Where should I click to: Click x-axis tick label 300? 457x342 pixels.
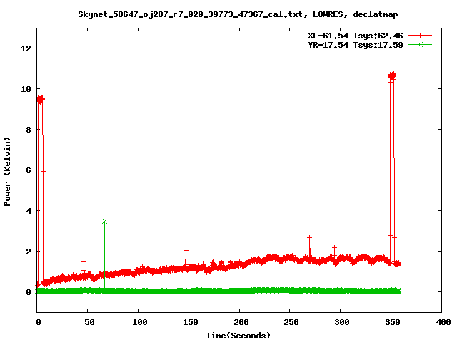(x=342, y=322)
